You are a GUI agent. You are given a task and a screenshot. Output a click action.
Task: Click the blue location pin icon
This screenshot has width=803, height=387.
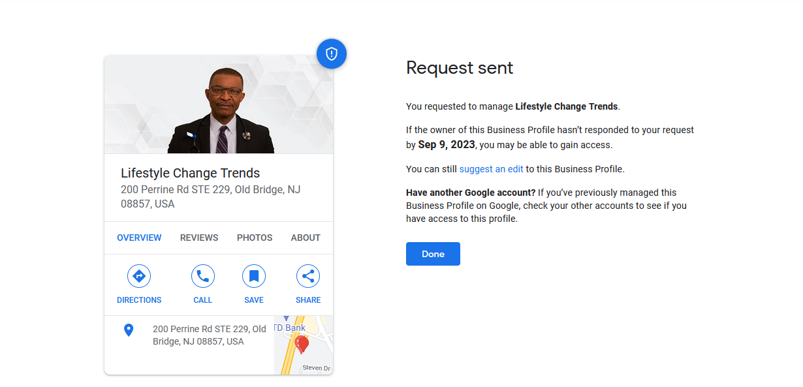(x=129, y=330)
